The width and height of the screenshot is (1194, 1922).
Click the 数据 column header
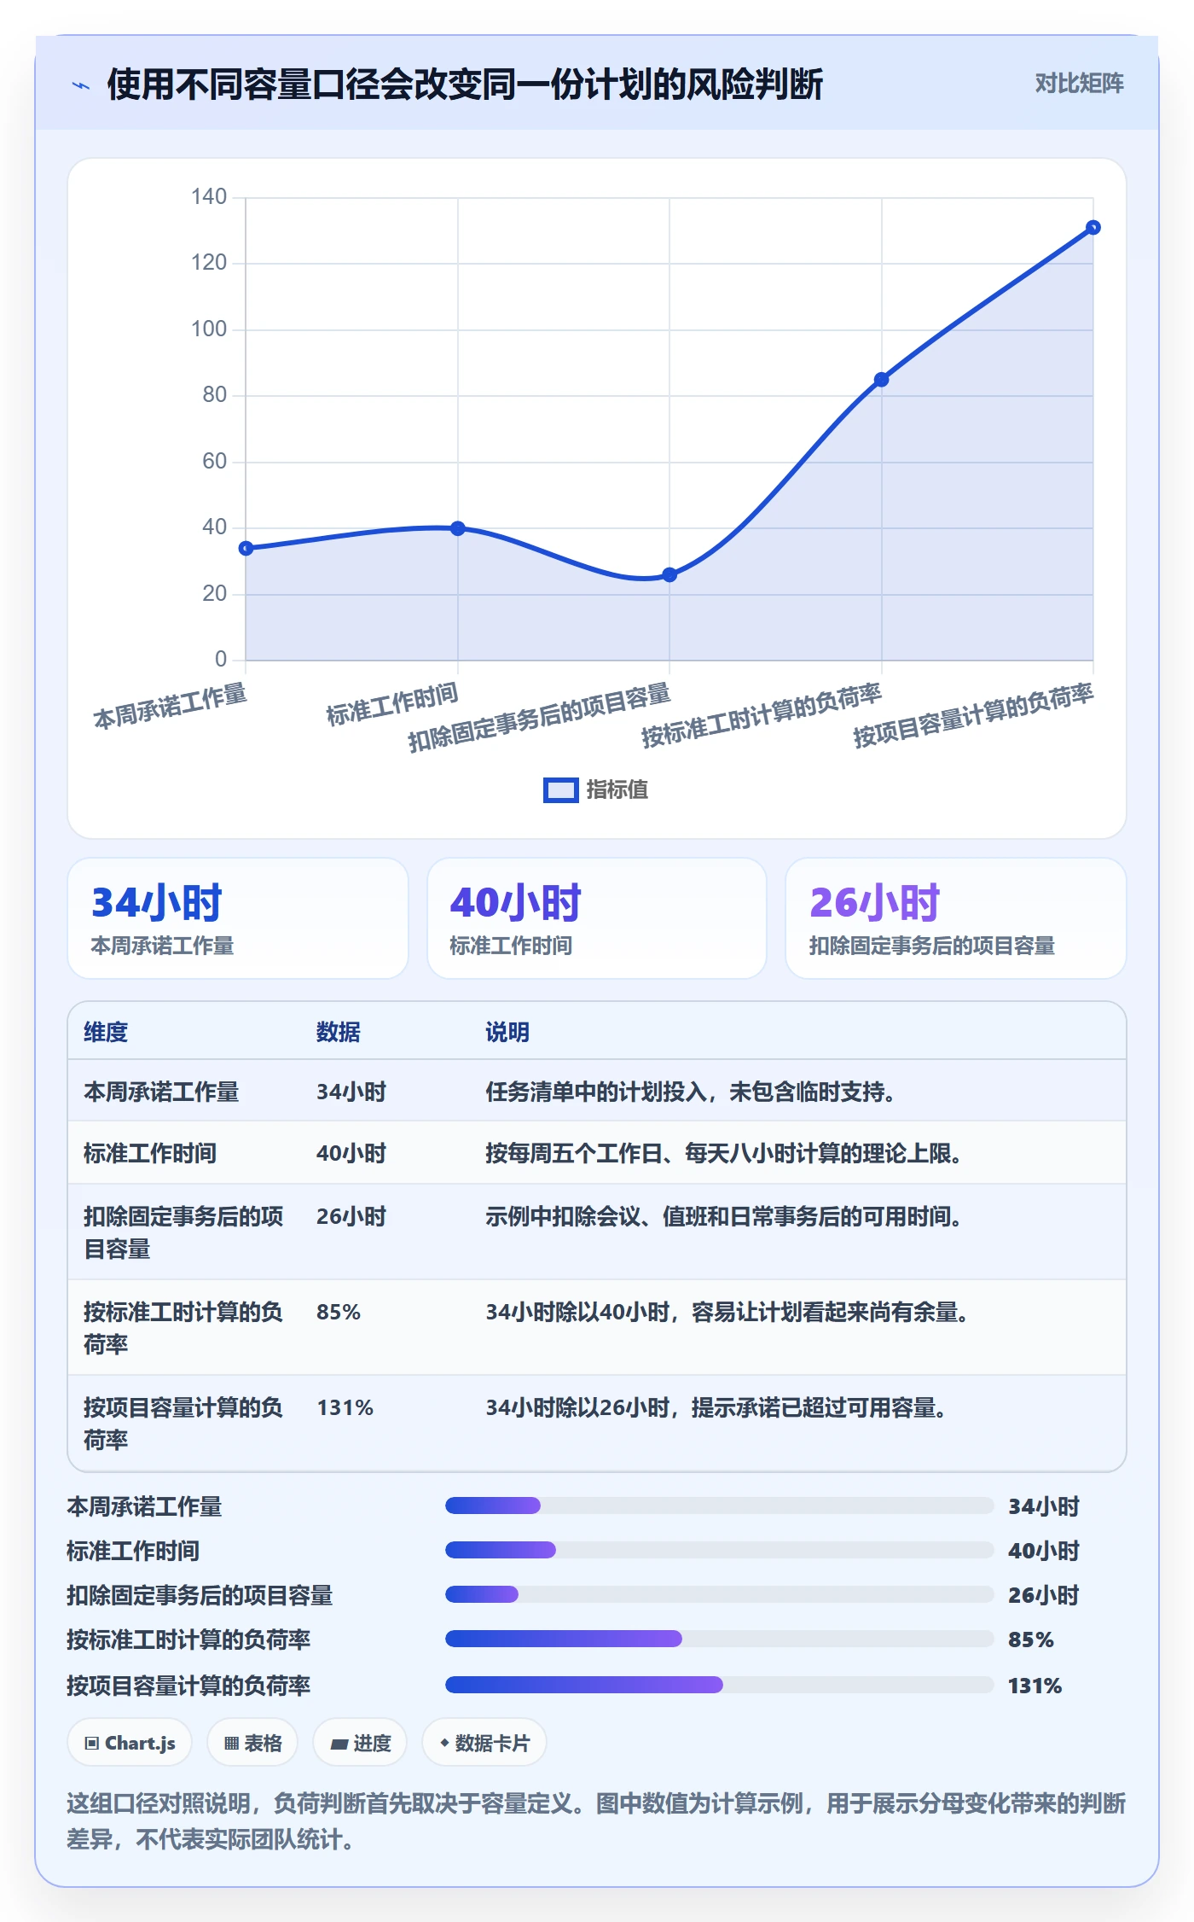[x=339, y=1032]
